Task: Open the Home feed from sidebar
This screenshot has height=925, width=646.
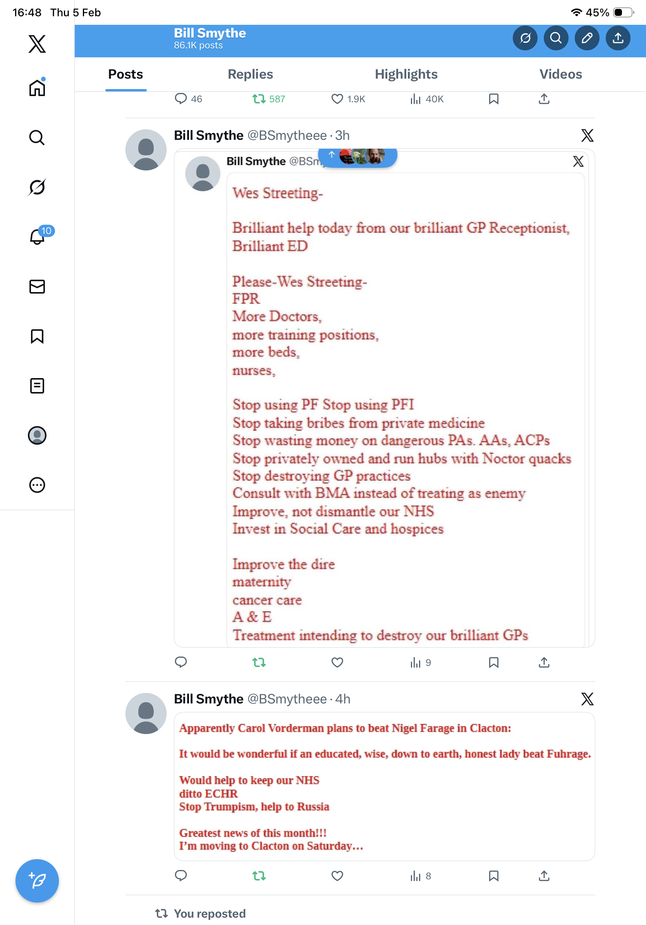Action: click(x=37, y=88)
